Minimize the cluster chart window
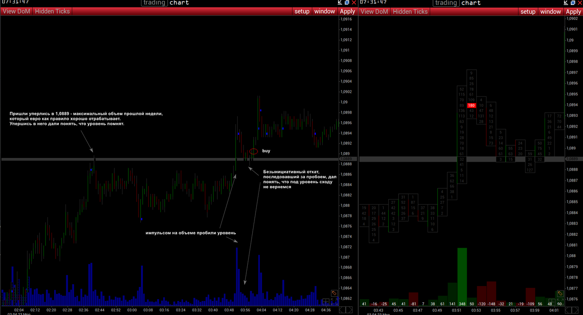This screenshot has width=583, height=315. (566, 3)
